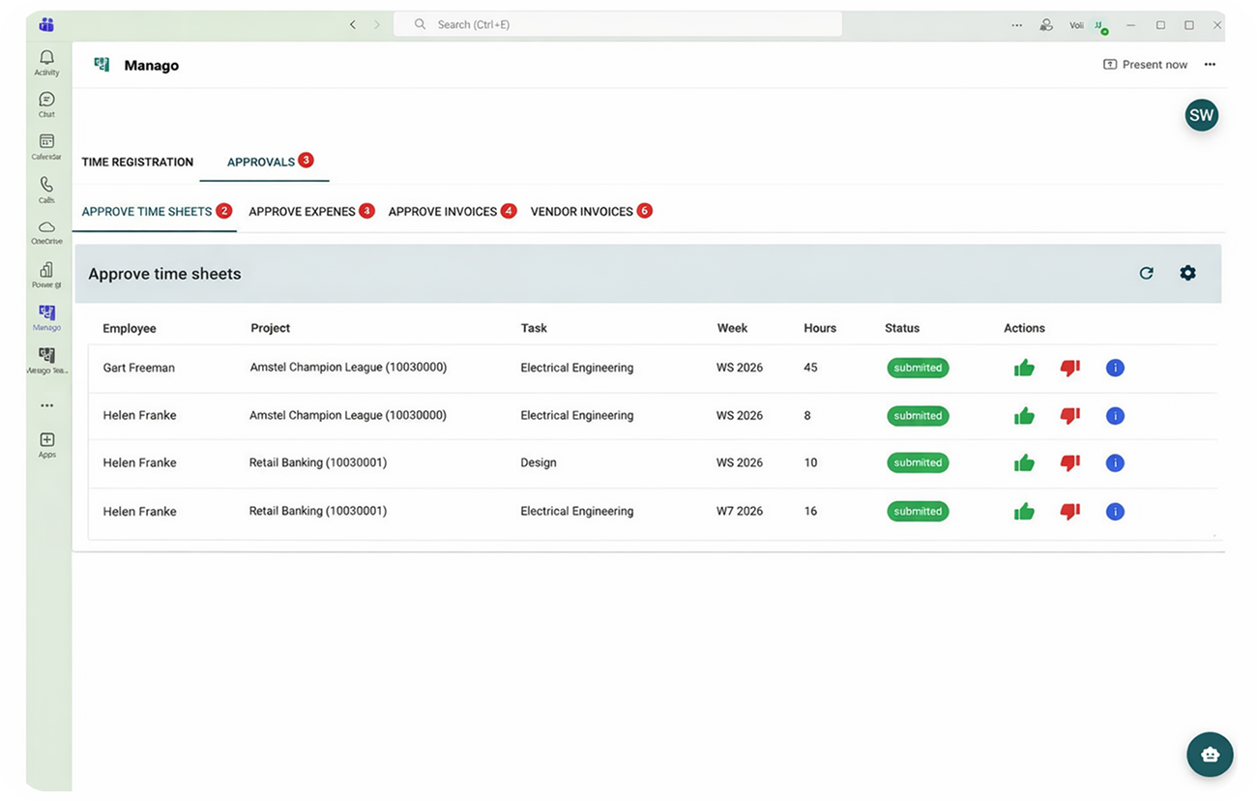Viewport: 1257px width, 801px height.
Task: Open the profile avatar in title bar
Action: [1100, 26]
